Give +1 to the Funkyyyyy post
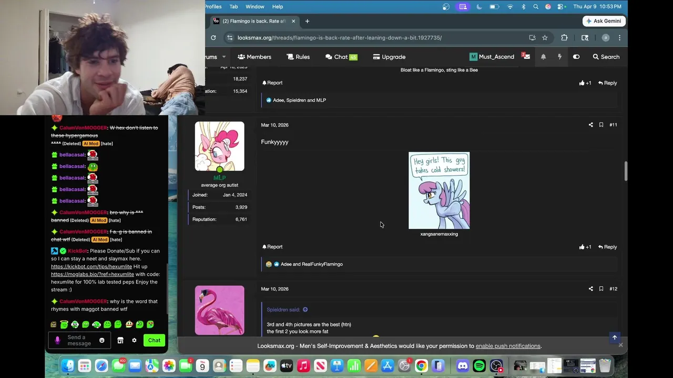673x378 pixels. [x=585, y=247]
